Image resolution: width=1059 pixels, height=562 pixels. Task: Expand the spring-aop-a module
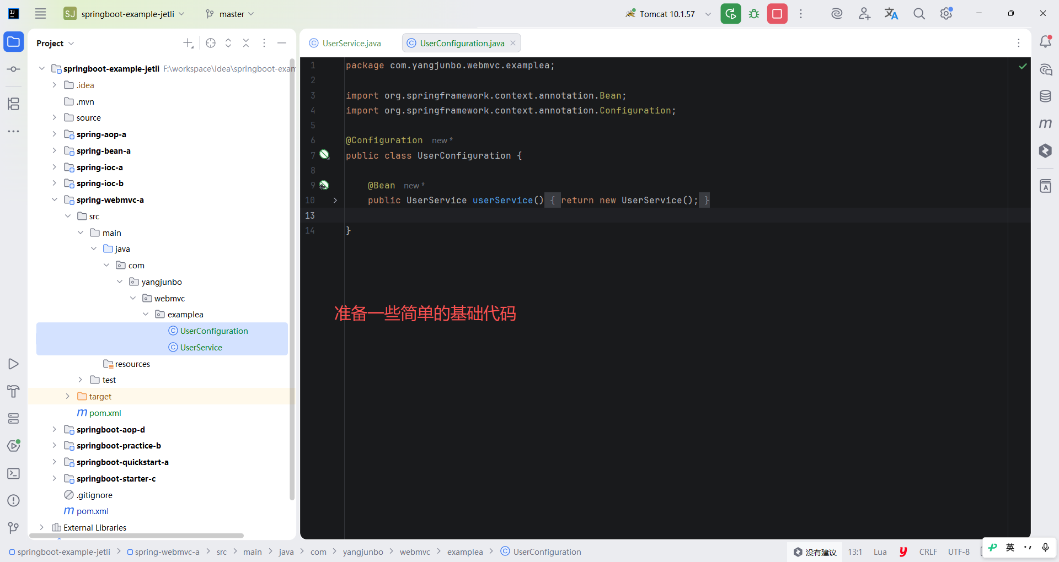click(x=54, y=134)
